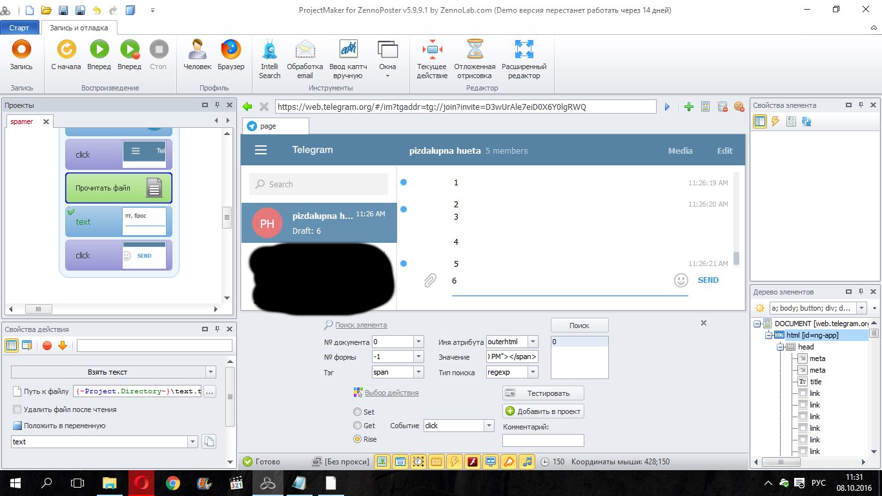The width and height of the screenshot is (882, 496).
Task: Select the Rise radio button
Action: coord(357,439)
